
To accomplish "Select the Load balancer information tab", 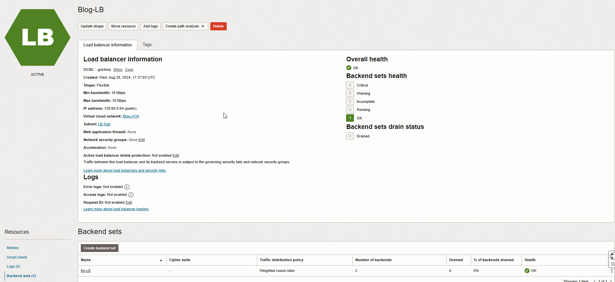I will pos(108,45).
